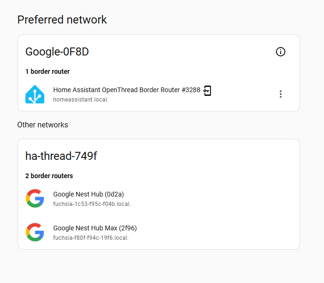Click the Home Assistant logo icon

(x=35, y=94)
